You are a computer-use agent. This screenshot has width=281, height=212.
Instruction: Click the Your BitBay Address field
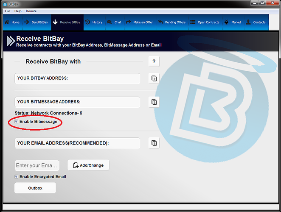[x=77, y=78]
